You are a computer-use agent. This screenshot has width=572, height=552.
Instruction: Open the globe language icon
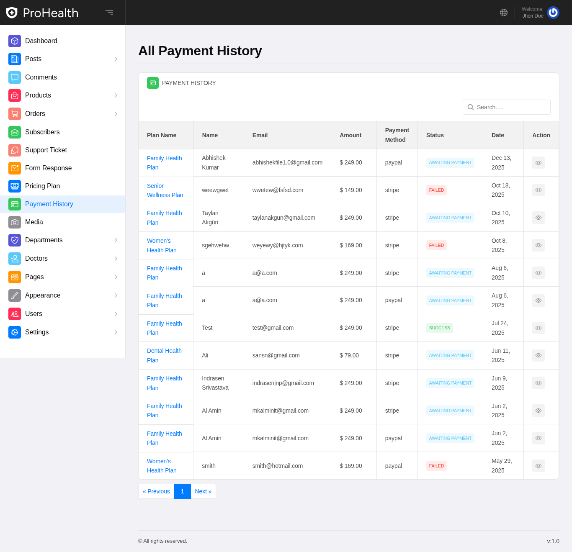click(x=504, y=13)
